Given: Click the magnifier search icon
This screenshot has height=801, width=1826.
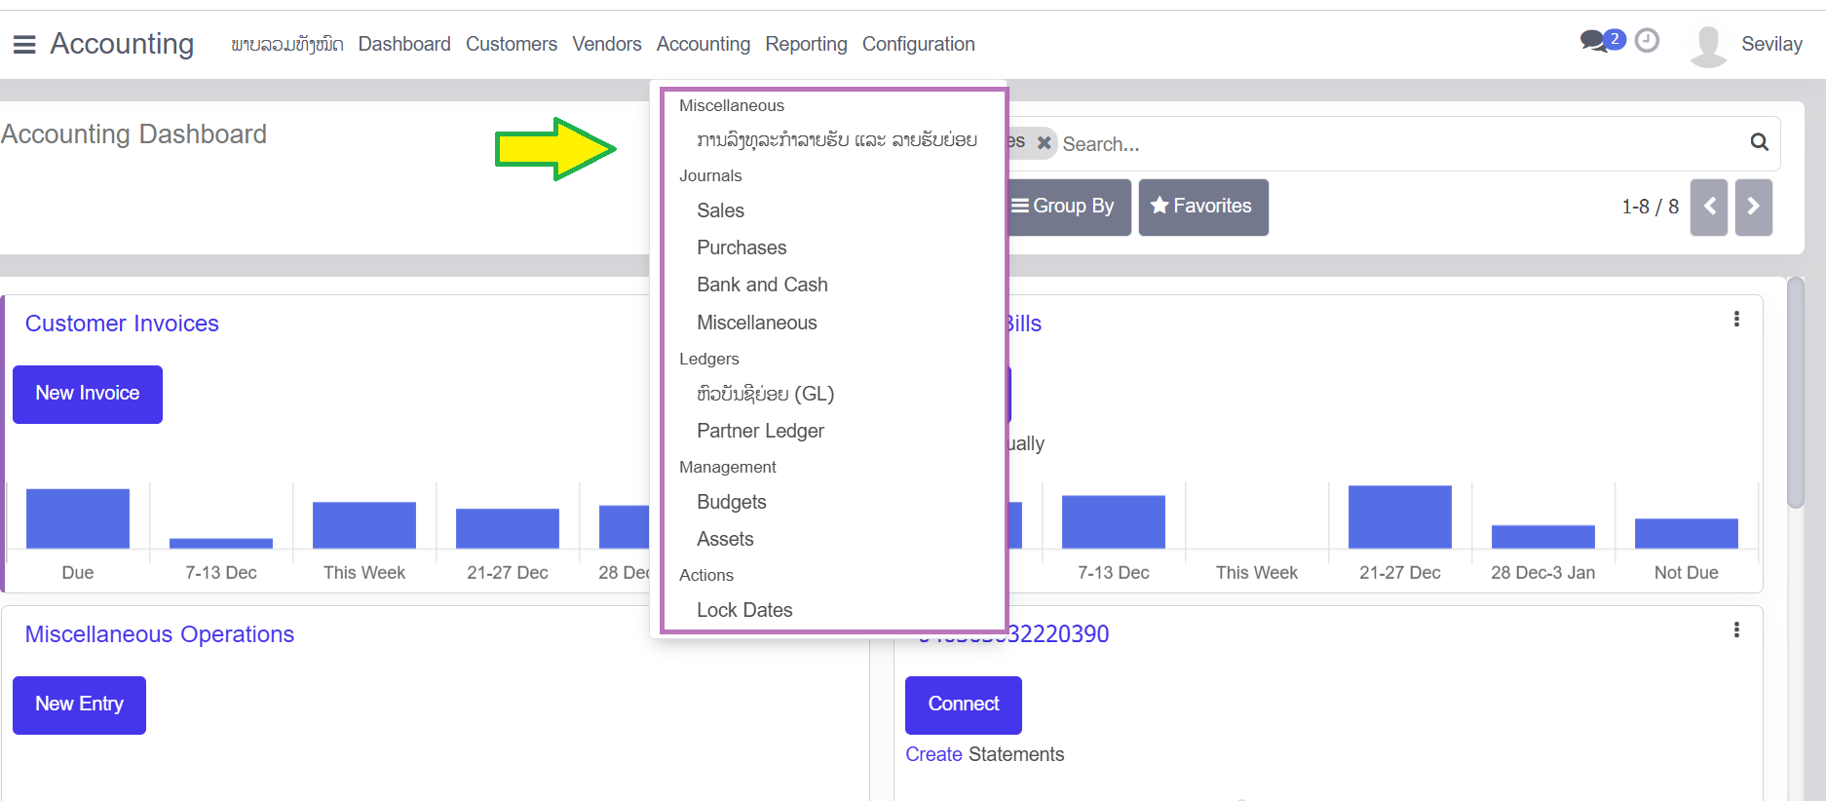Looking at the screenshot, I should [x=1759, y=142].
